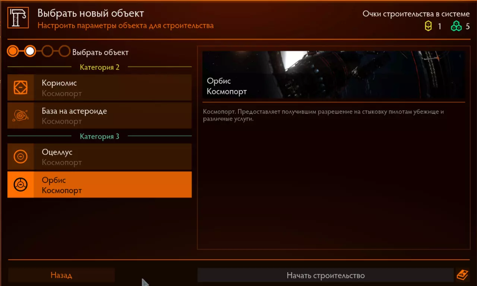Choose База на астероиде from the list

click(x=99, y=116)
